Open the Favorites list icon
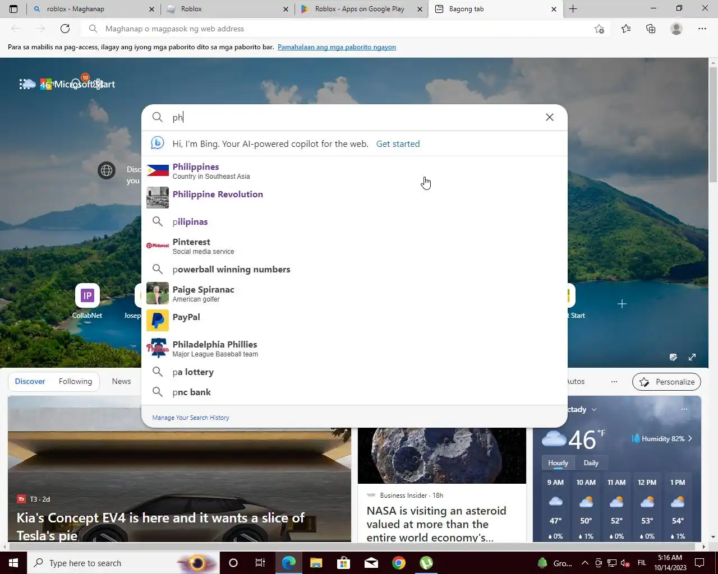718x574 pixels. [x=626, y=29]
